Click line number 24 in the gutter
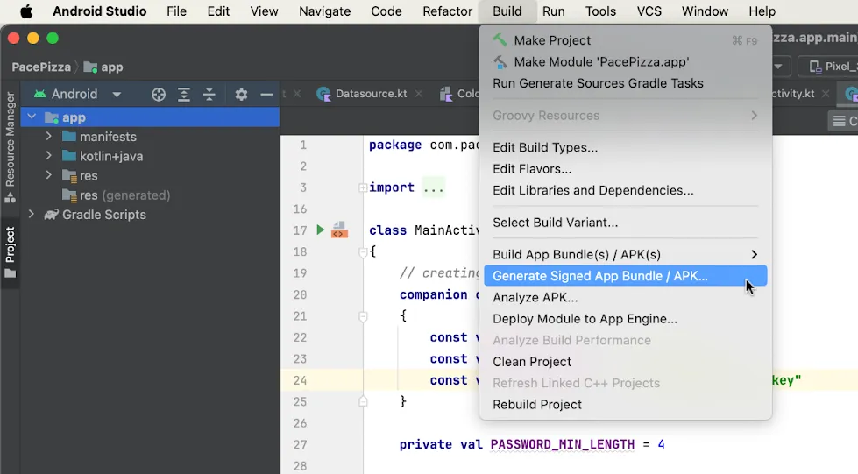Viewport: 858px width, 474px height. pyautogui.click(x=300, y=380)
